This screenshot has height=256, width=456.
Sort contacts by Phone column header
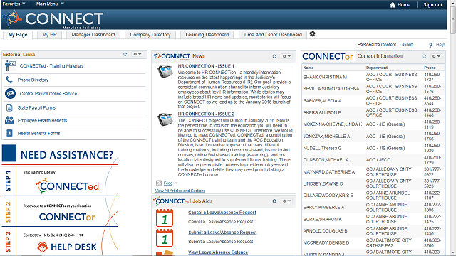(430, 68)
